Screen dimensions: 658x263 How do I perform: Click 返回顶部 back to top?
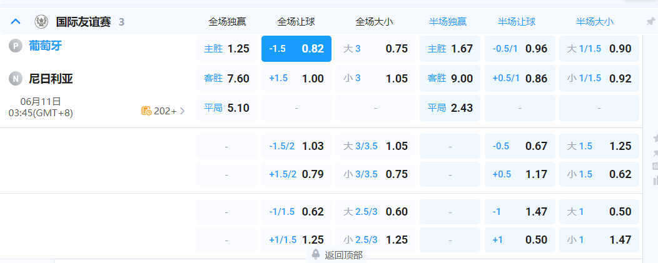click(343, 255)
